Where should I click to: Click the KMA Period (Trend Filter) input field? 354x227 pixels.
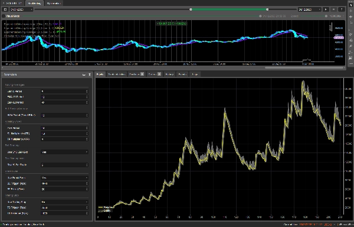pyautogui.click(x=64, y=115)
